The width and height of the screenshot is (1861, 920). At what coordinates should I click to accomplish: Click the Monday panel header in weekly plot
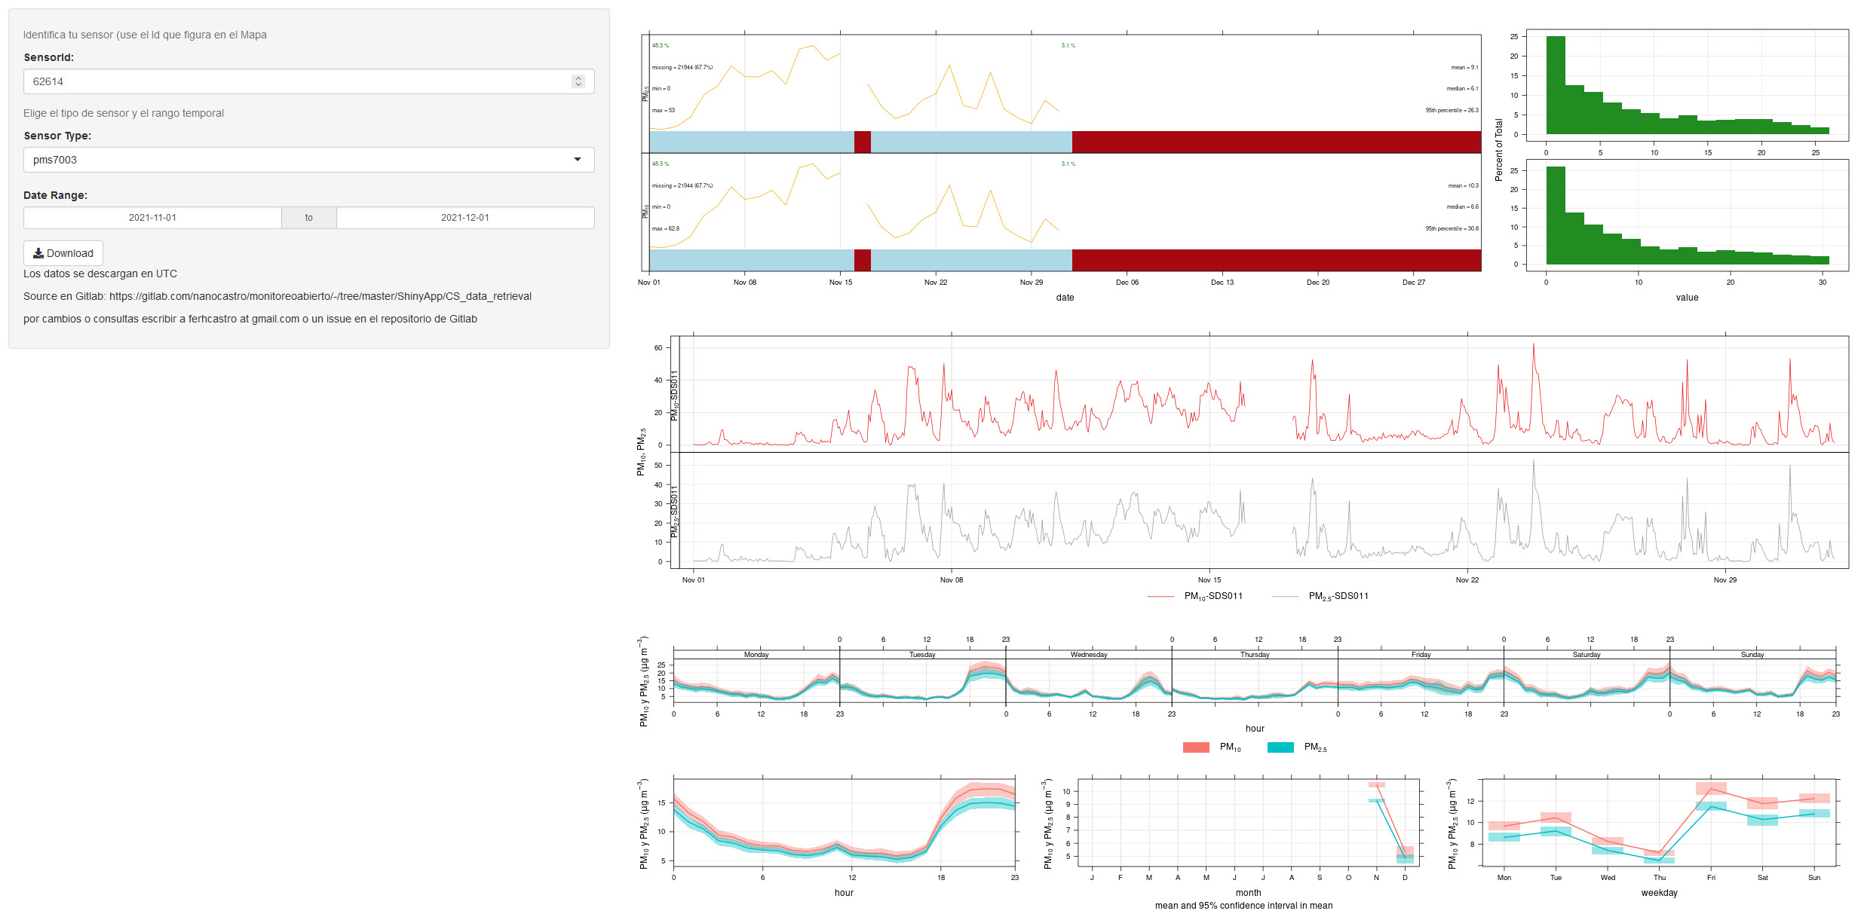[756, 655]
